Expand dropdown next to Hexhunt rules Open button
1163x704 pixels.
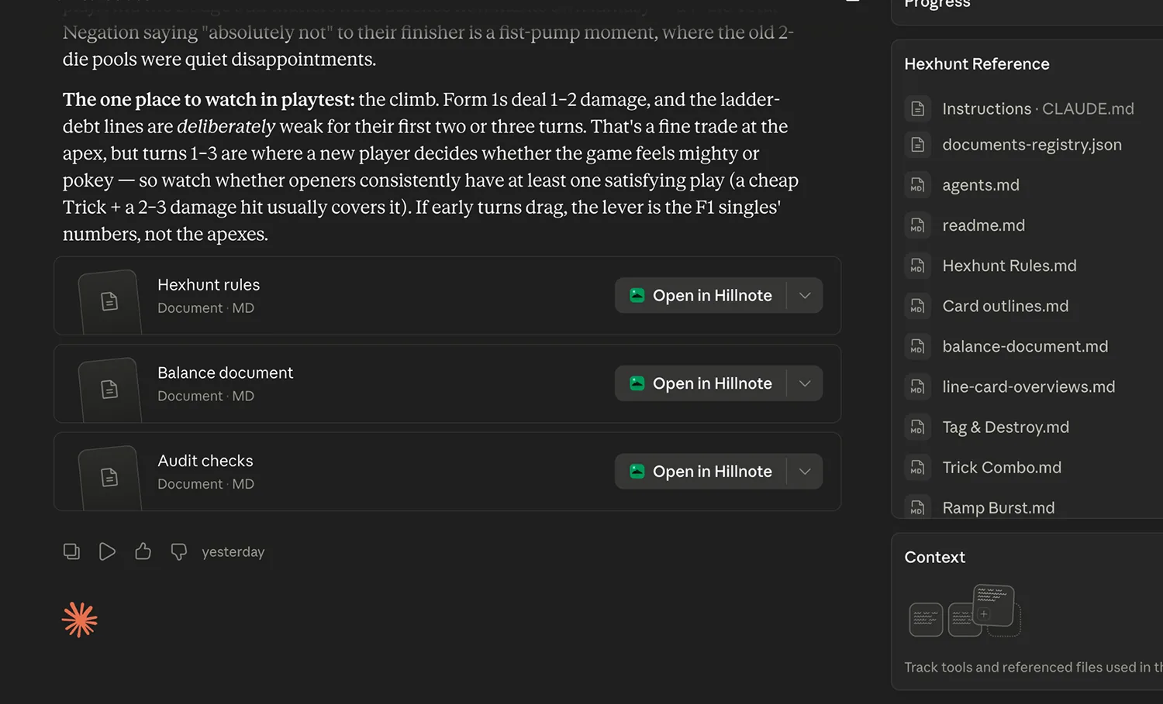[805, 295]
